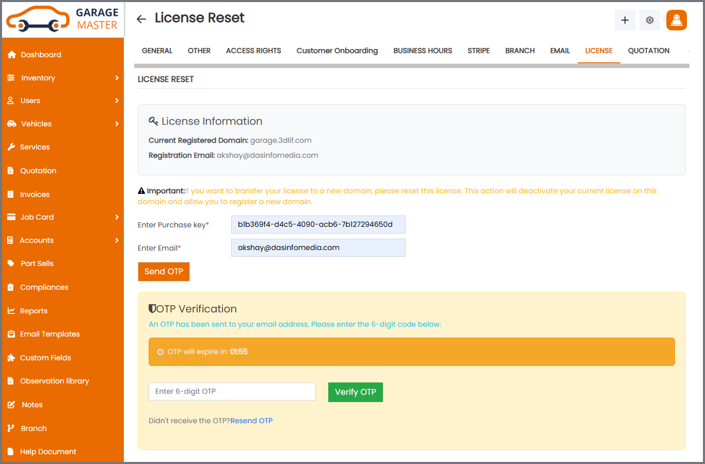Click the plus icon in top header
705x464 pixels.
tap(624, 20)
